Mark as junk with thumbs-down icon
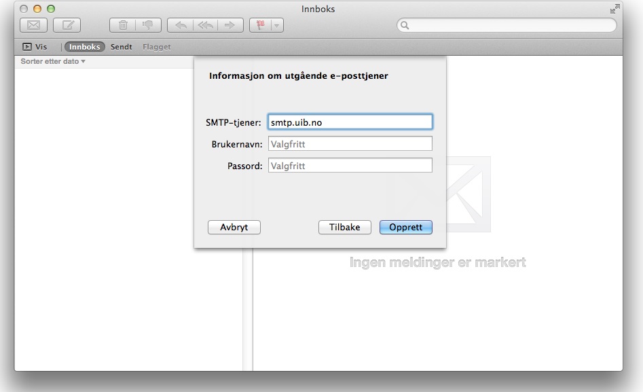This screenshot has height=392, width=643. [x=147, y=25]
